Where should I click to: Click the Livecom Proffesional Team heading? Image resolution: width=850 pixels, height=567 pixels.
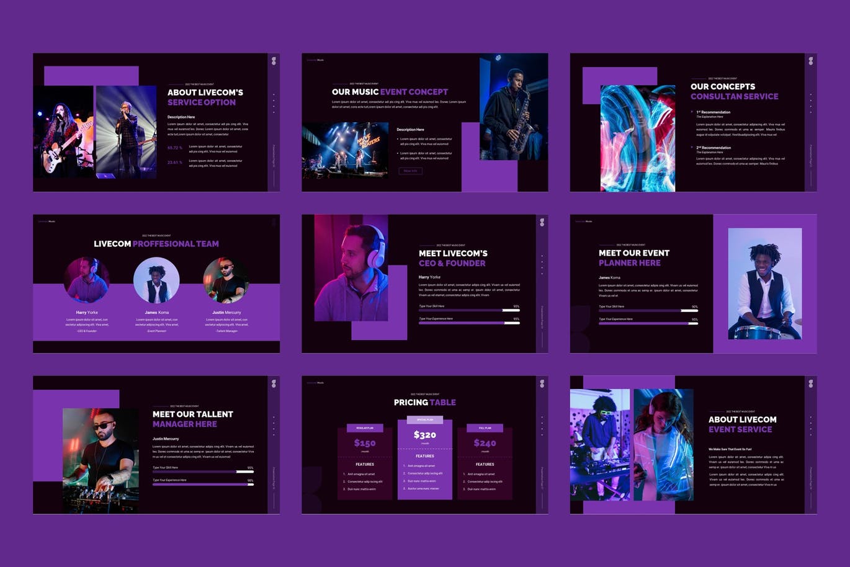click(156, 244)
